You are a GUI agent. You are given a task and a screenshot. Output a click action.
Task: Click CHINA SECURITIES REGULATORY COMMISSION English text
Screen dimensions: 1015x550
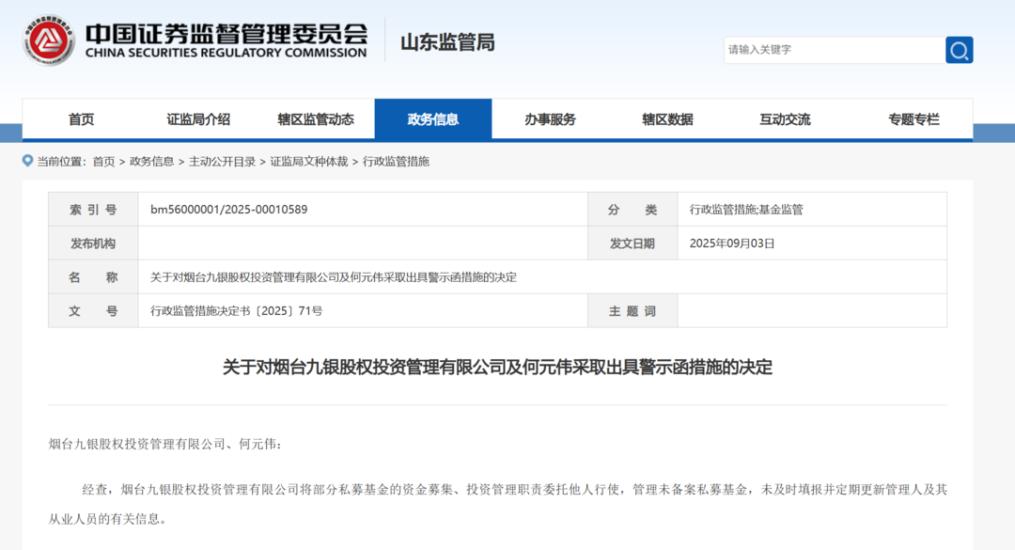coord(226,54)
